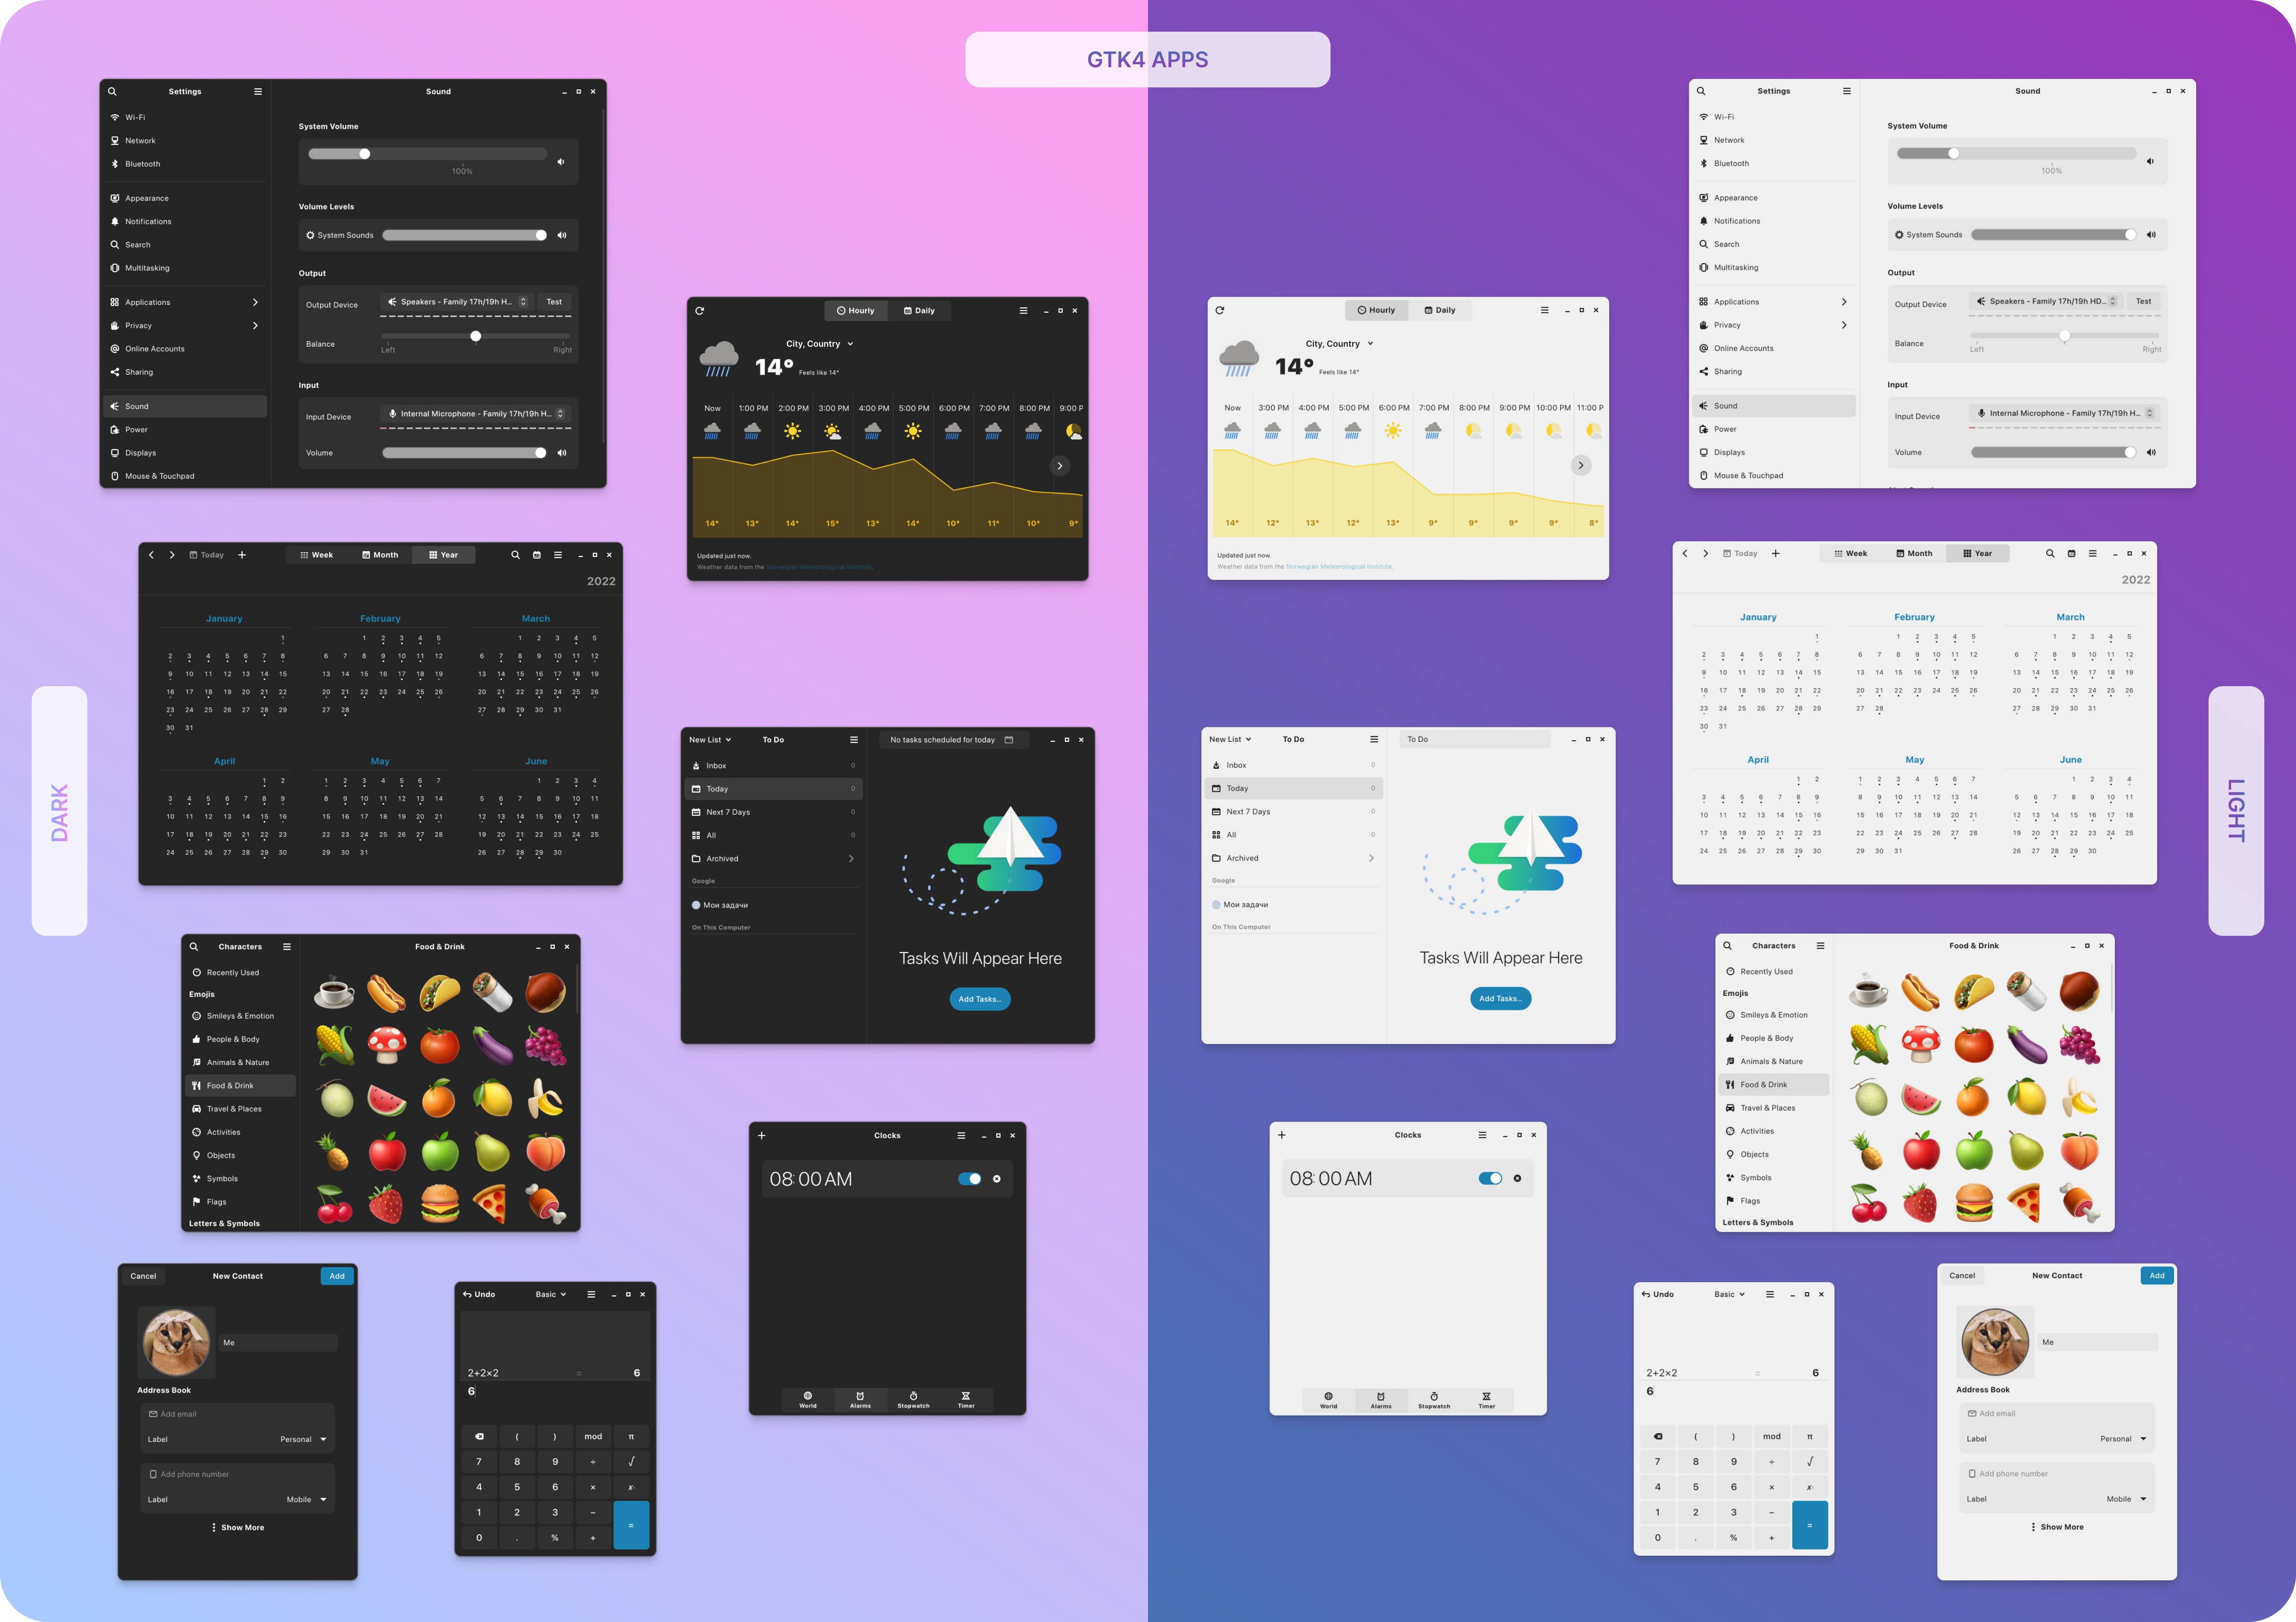Switch to Month view in dark Calendar
Image resolution: width=2296 pixels, height=1622 pixels.
coord(380,555)
